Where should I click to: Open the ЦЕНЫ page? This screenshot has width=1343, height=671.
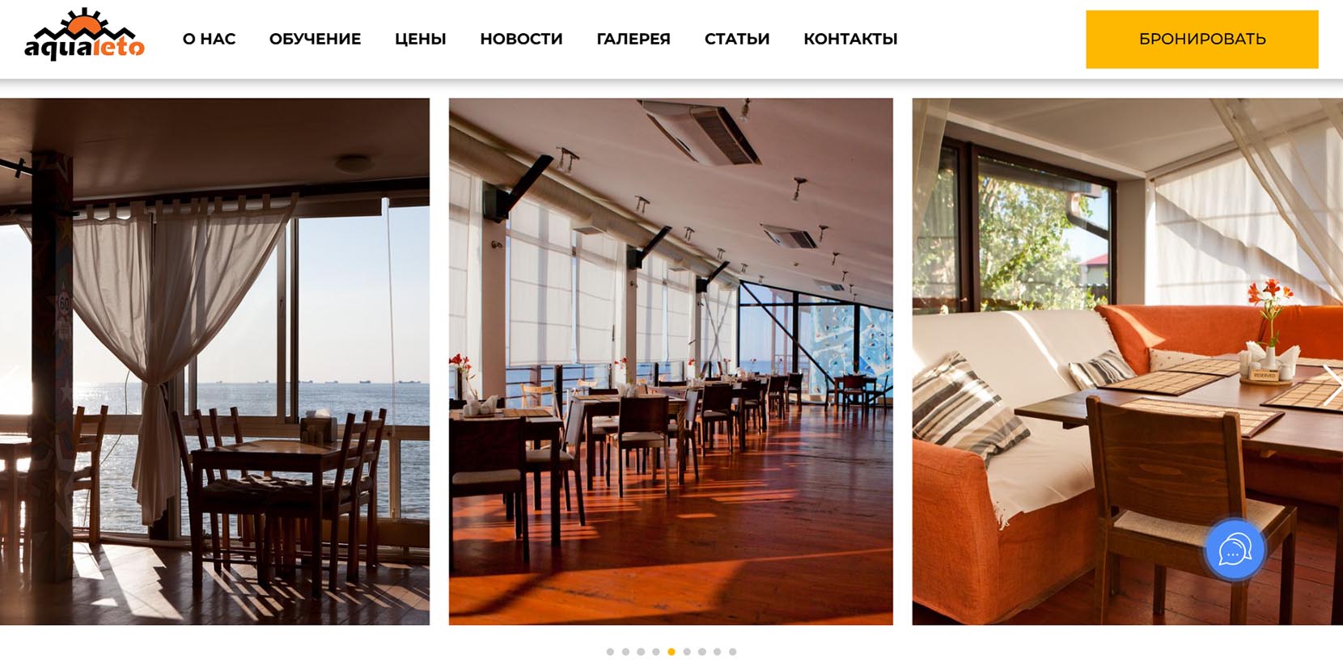tap(420, 39)
